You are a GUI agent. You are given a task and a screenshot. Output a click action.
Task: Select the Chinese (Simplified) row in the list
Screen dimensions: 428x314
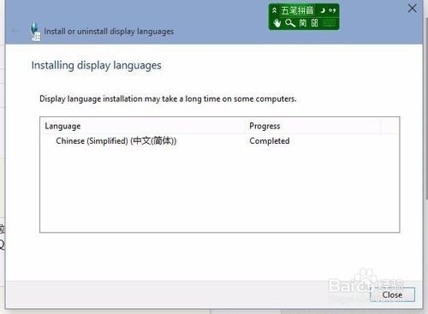219,141
